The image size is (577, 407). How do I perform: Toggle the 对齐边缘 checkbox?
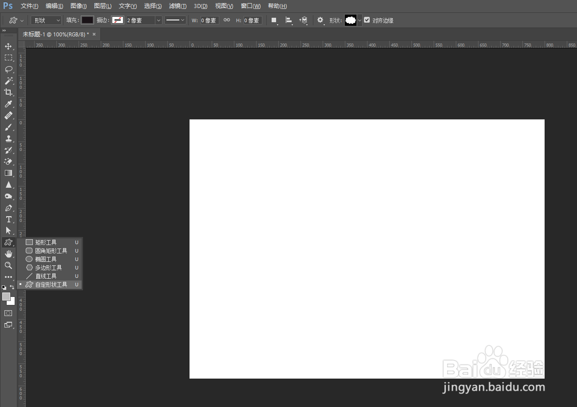(367, 20)
